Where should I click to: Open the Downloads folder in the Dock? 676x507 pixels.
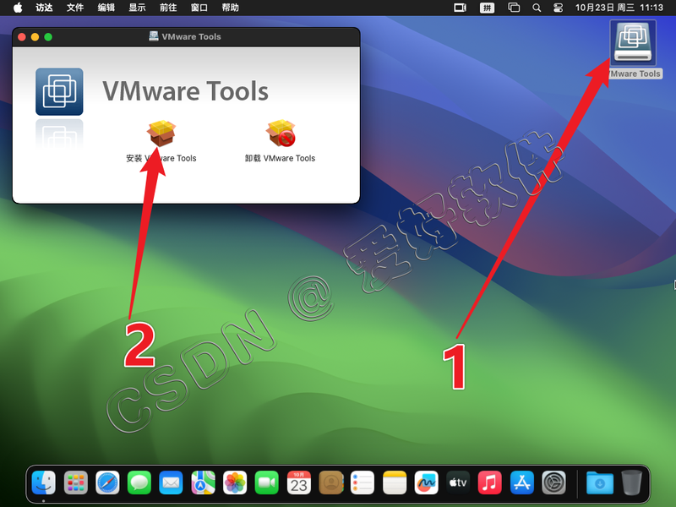pyautogui.click(x=600, y=482)
